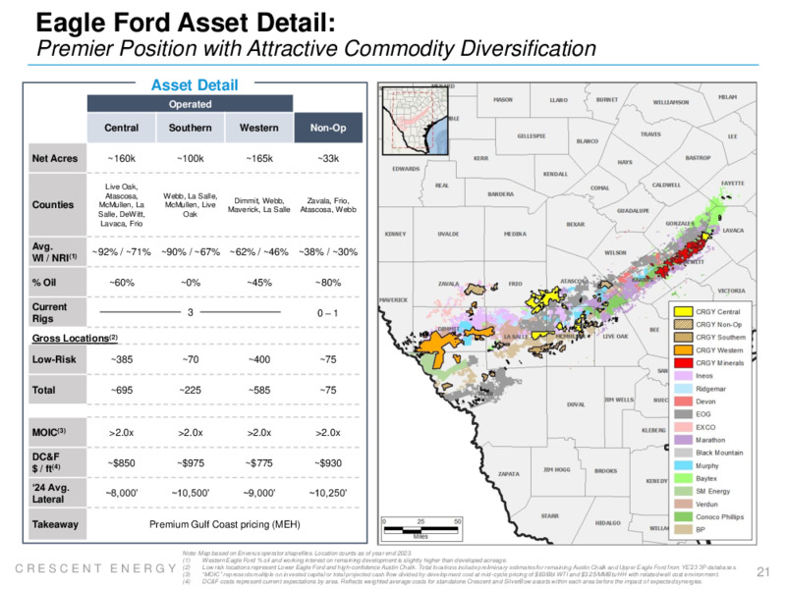Screen dimensions: 786x589
Task: Click the Total row label
Action: (57, 390)
